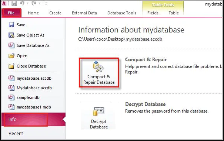Click the Close Database folder icon

coord(11,66)
